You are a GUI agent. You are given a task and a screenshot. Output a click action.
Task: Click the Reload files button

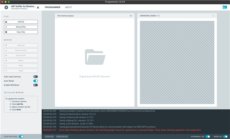click(21, 27)
